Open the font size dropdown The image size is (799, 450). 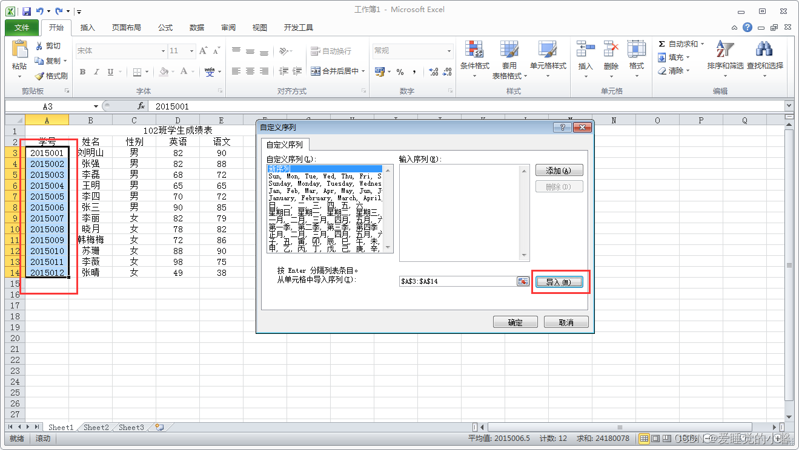pyautogui.click(x=191, y=51)
